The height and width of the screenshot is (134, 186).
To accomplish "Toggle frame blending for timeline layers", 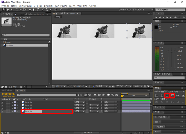I will (99, 95).
